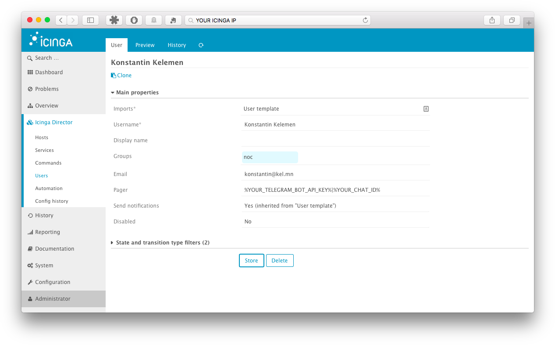Click the Search magnifier icon in the sidebar
This screenshot has height=345, width=555.
pyautogui.click(x=29, y=57)
